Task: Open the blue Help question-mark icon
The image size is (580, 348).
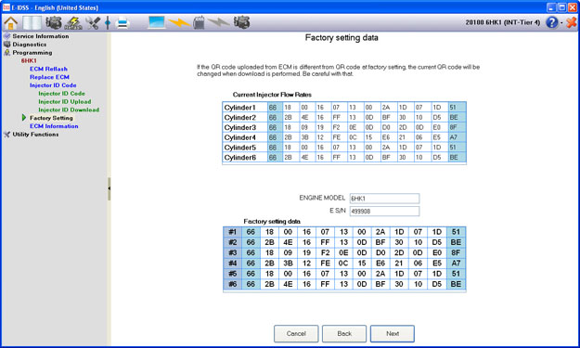Action: pos(551,22)
